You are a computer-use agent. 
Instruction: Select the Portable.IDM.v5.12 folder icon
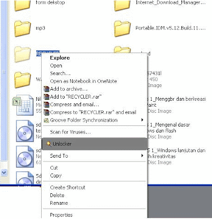(122, 28)
